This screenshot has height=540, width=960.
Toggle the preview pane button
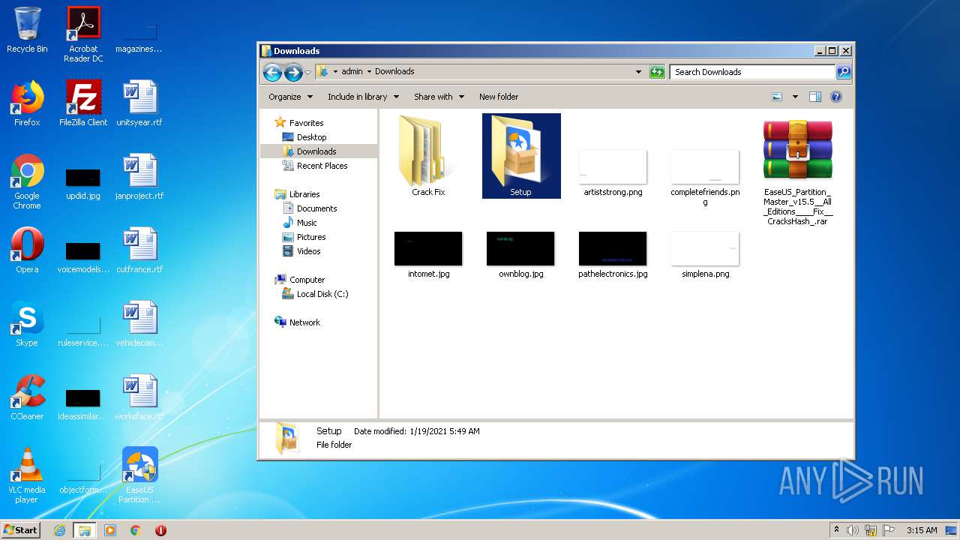click(815, 97)
